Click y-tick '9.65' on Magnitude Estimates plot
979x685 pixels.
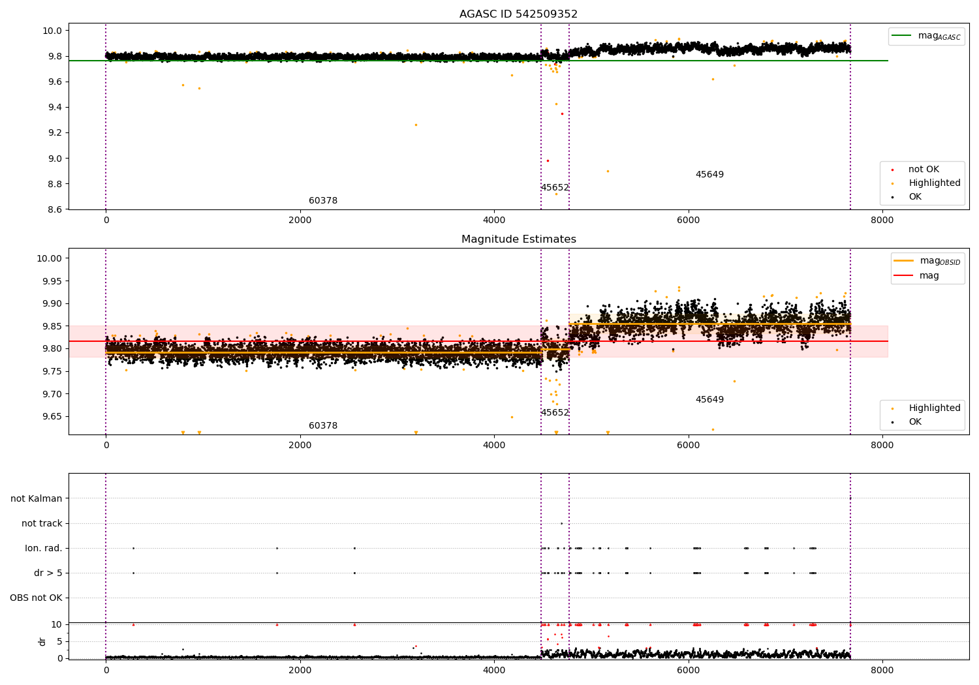pos(52,417)
